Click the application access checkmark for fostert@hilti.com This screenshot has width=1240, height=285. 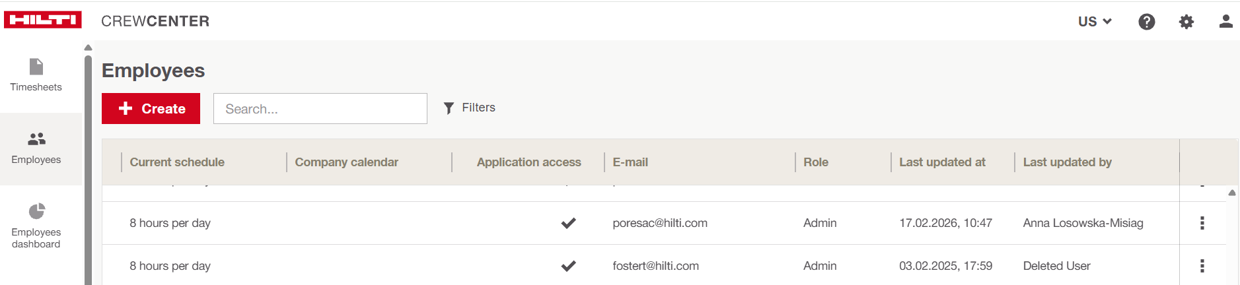point(568,266)
